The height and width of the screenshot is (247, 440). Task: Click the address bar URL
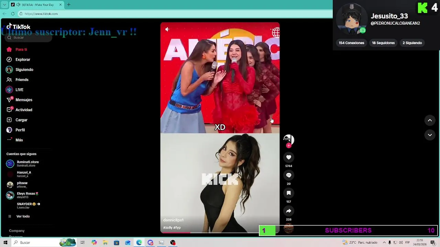pyautogui.click(x=41, y=14)
